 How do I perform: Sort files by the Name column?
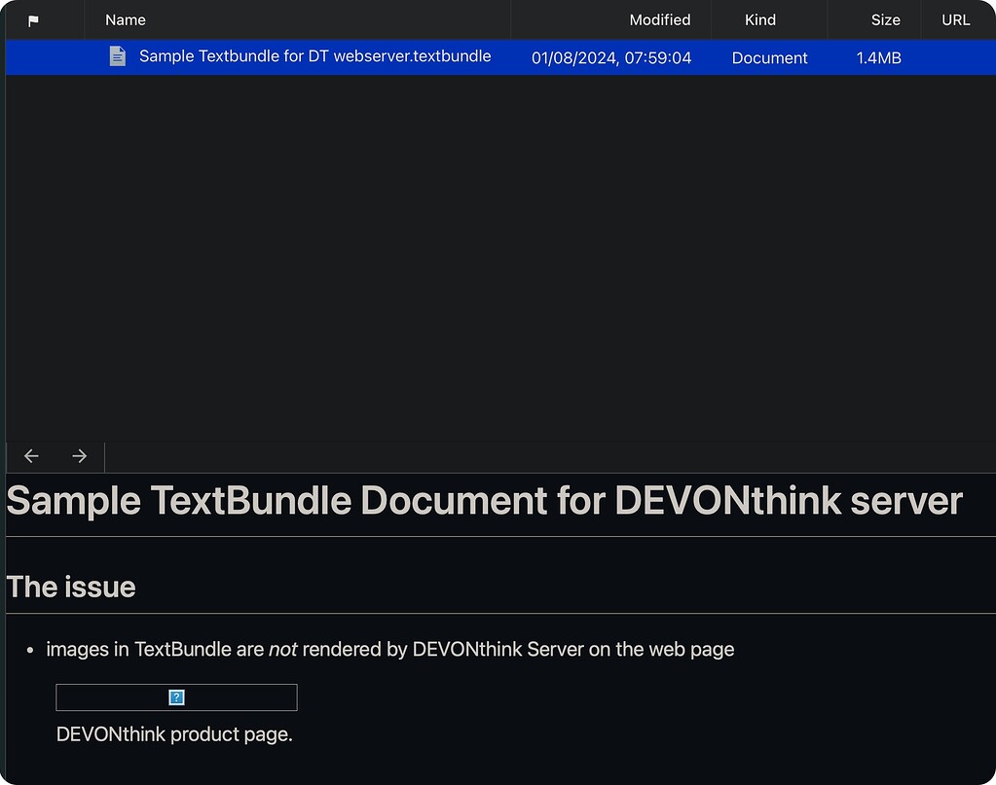(125, 19)
